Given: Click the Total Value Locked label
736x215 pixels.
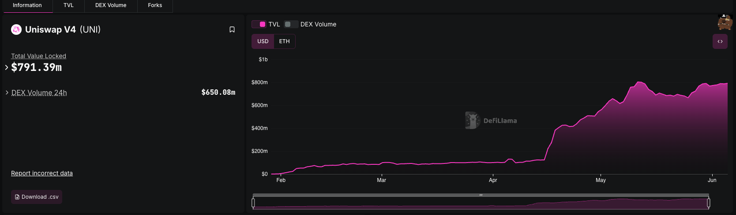Looking at the screenshot, I should tap(38, 56).
